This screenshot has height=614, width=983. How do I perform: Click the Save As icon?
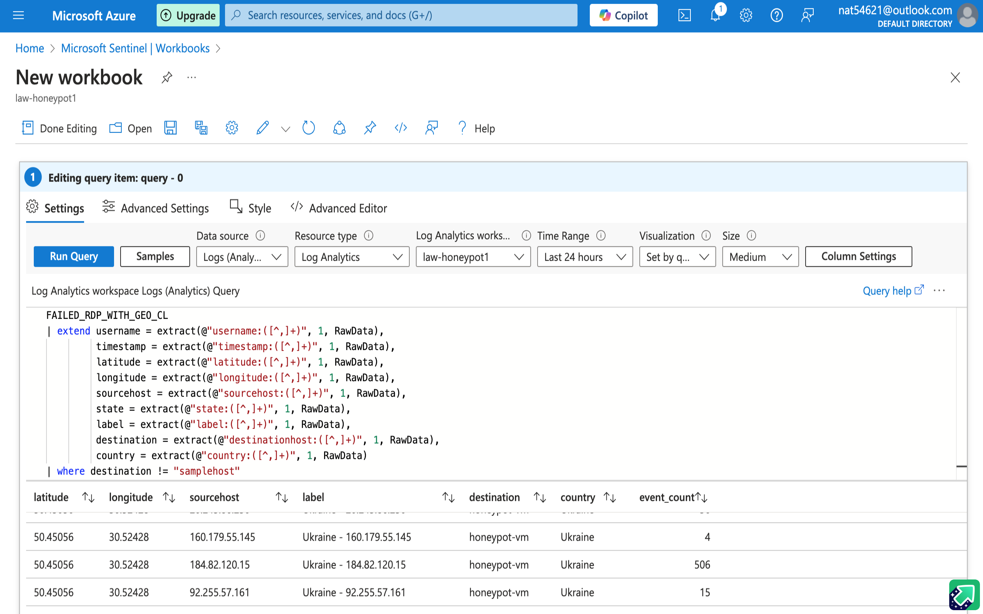(x=201, y=128)
